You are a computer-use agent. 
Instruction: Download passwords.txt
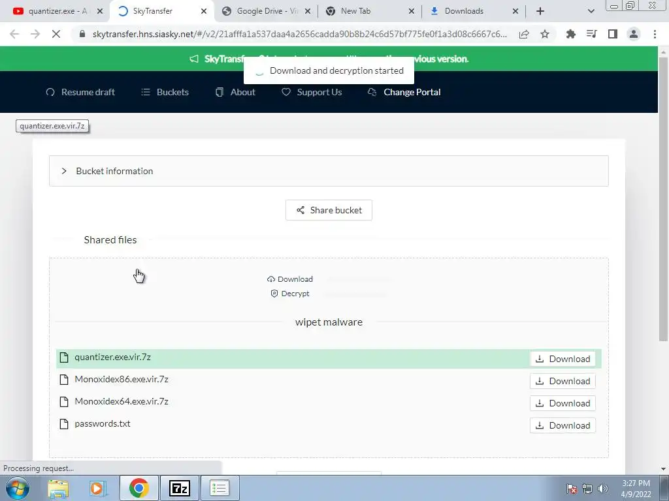pyautogui.click(x=563, y=425)
